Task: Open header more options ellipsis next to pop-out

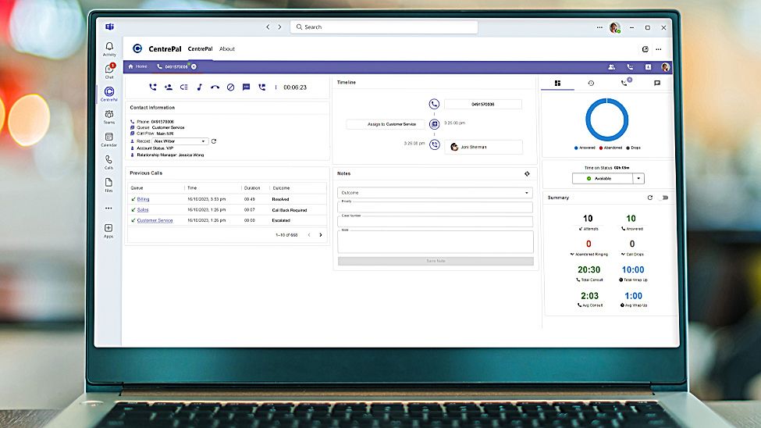Action: [x=659, y=49]
